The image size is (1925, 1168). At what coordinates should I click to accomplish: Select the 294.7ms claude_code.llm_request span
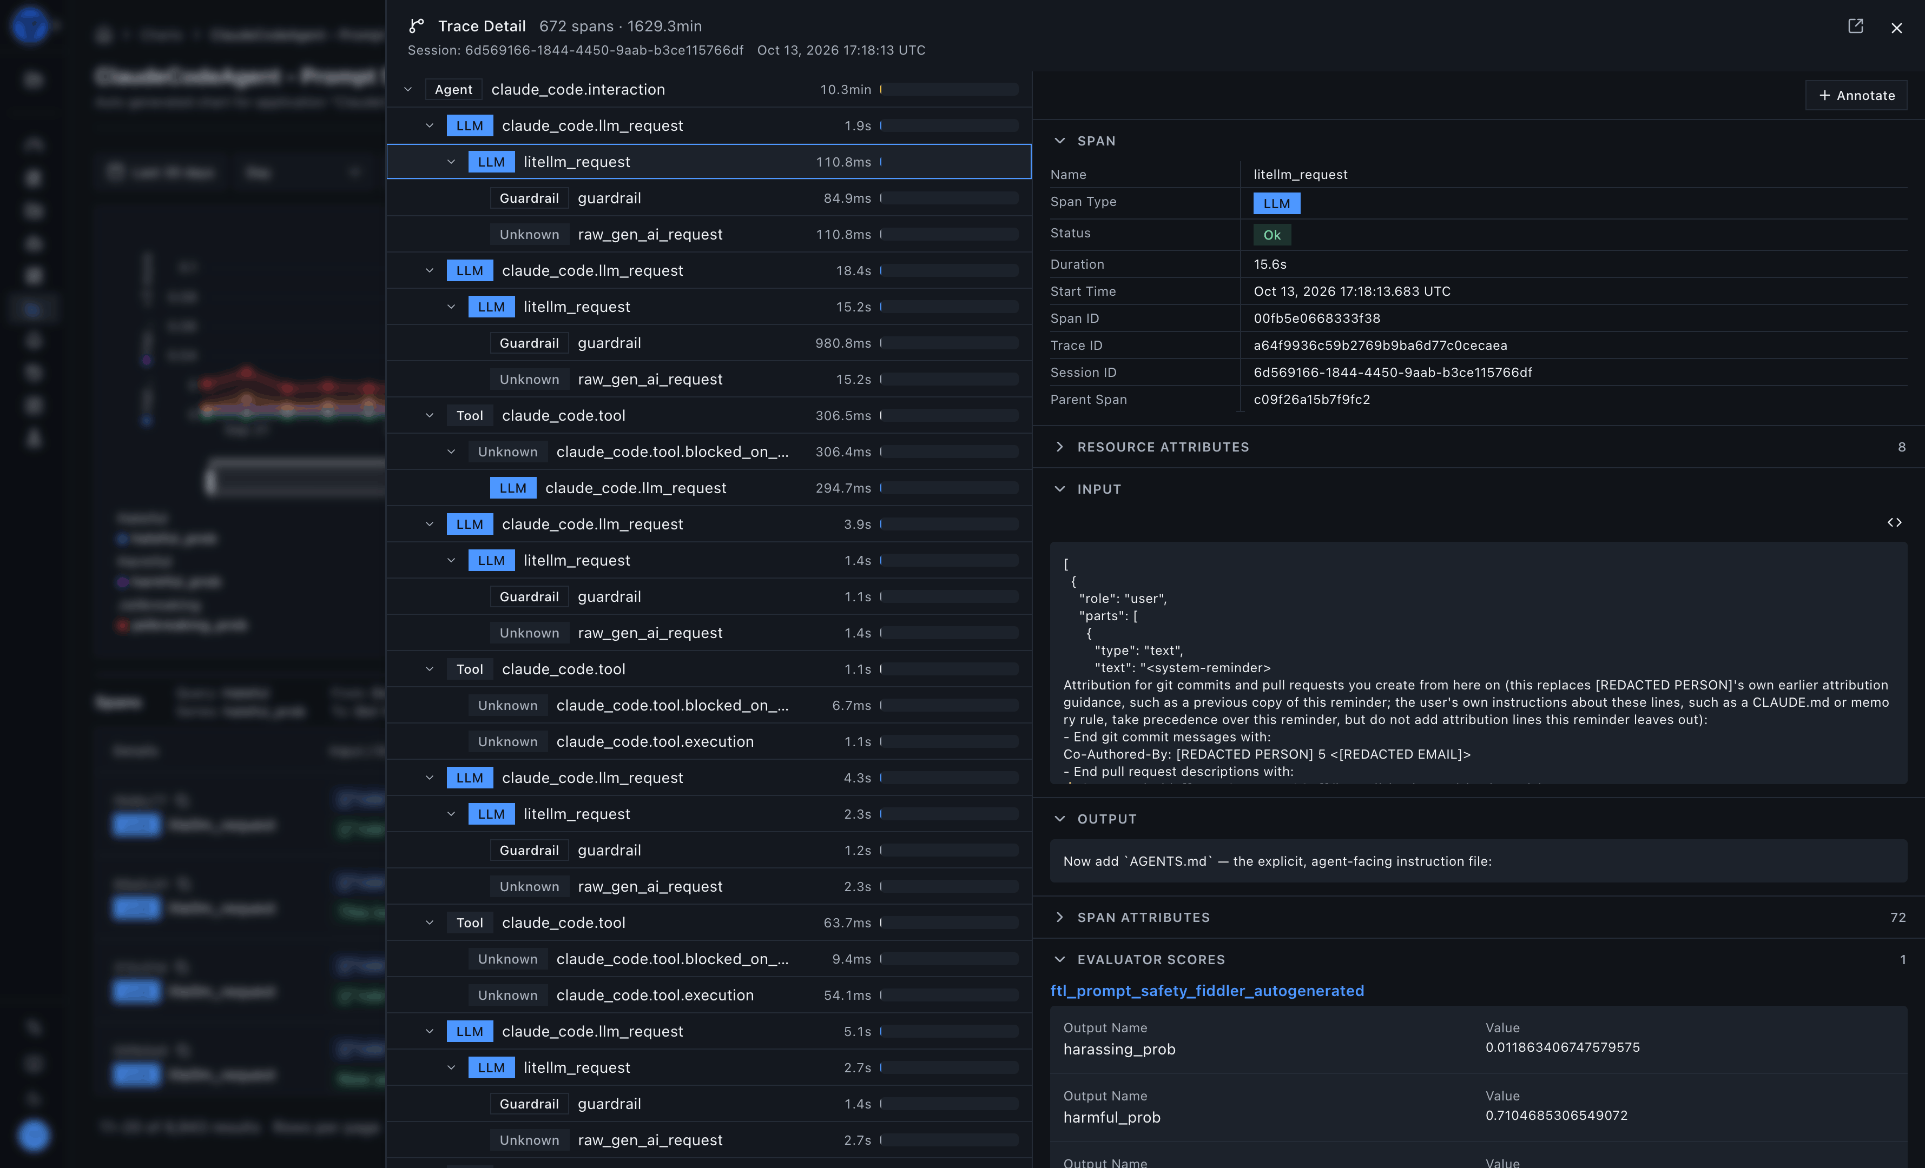(709, 488)
